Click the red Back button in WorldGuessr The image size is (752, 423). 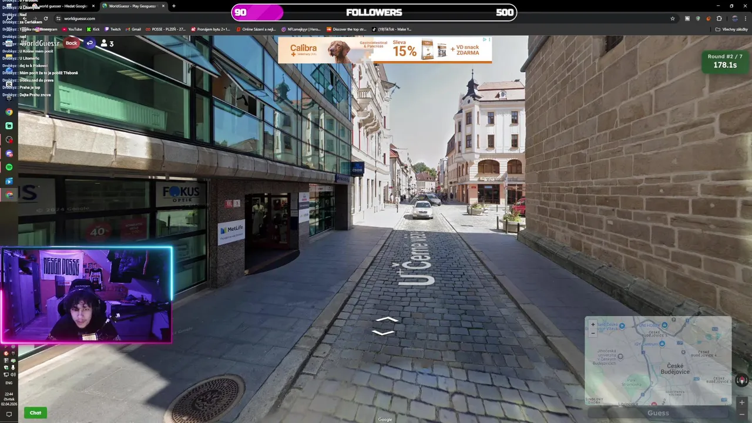[71, 43]
